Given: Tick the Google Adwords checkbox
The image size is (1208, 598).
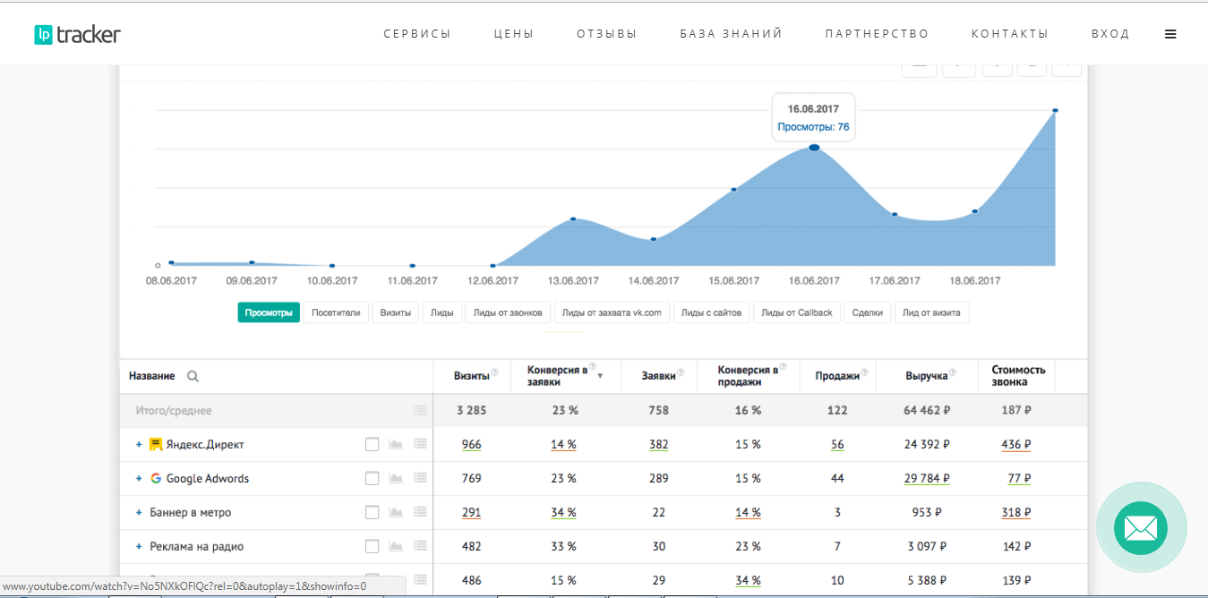Looking at the screenshot, I should 372,479.
